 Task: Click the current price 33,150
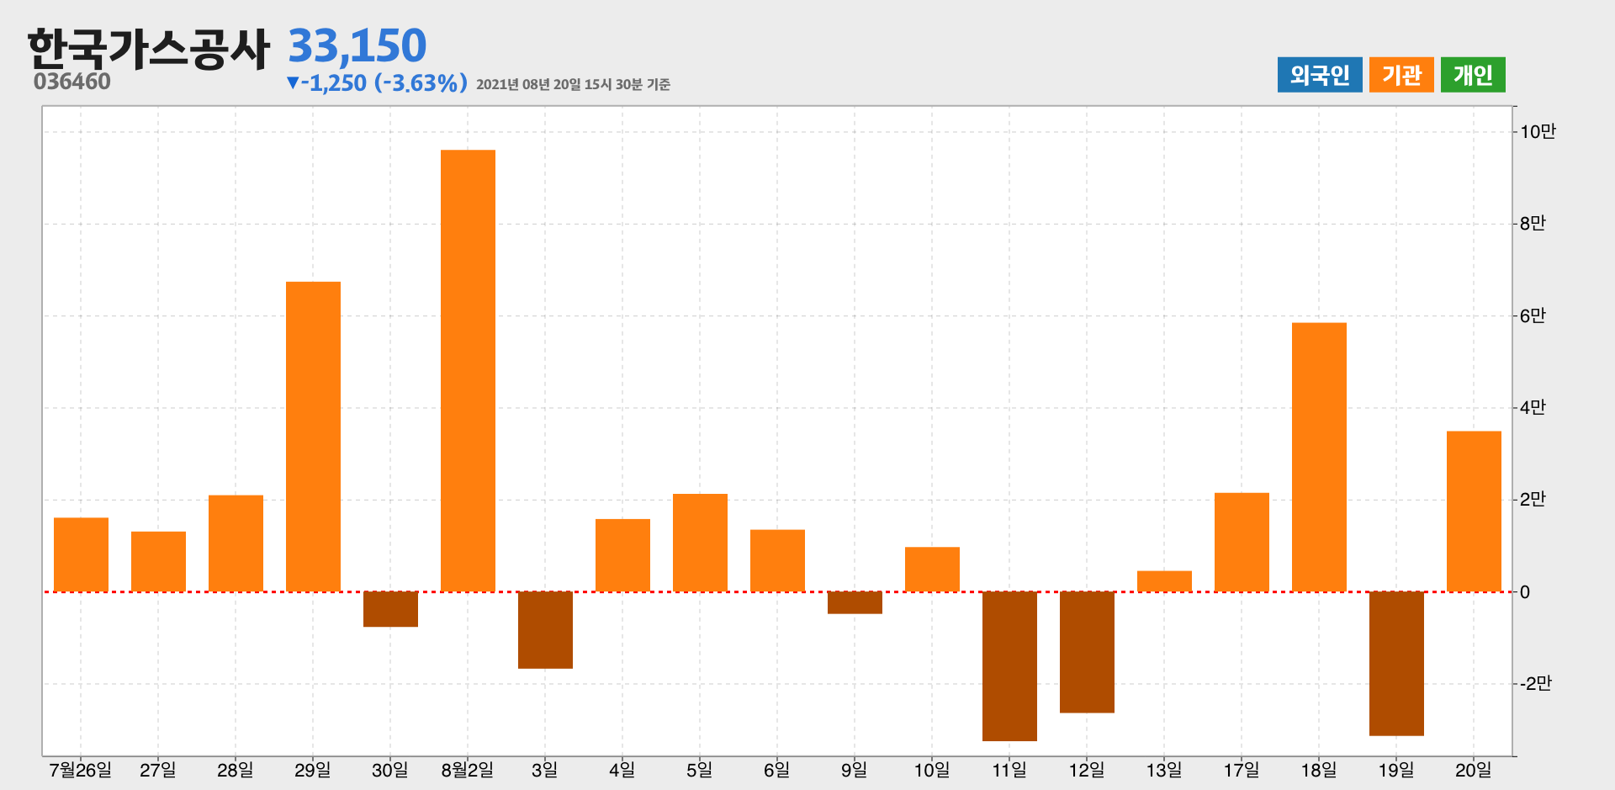click(357, 45)
